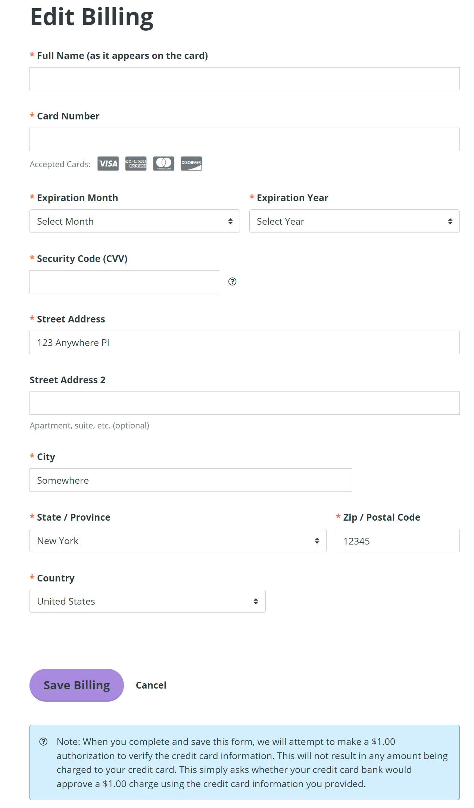Open the Country dropdown showing United States
The width and height of the screenshot is (474, 808).
pyautogui.click(x=147, y=601)
